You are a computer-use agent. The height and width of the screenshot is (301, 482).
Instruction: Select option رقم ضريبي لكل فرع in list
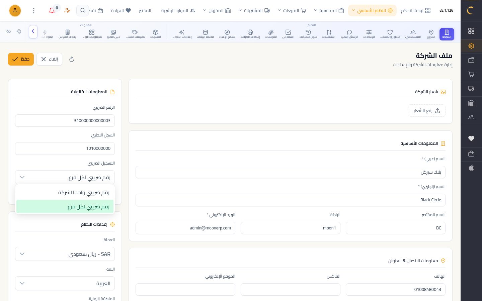65,207
